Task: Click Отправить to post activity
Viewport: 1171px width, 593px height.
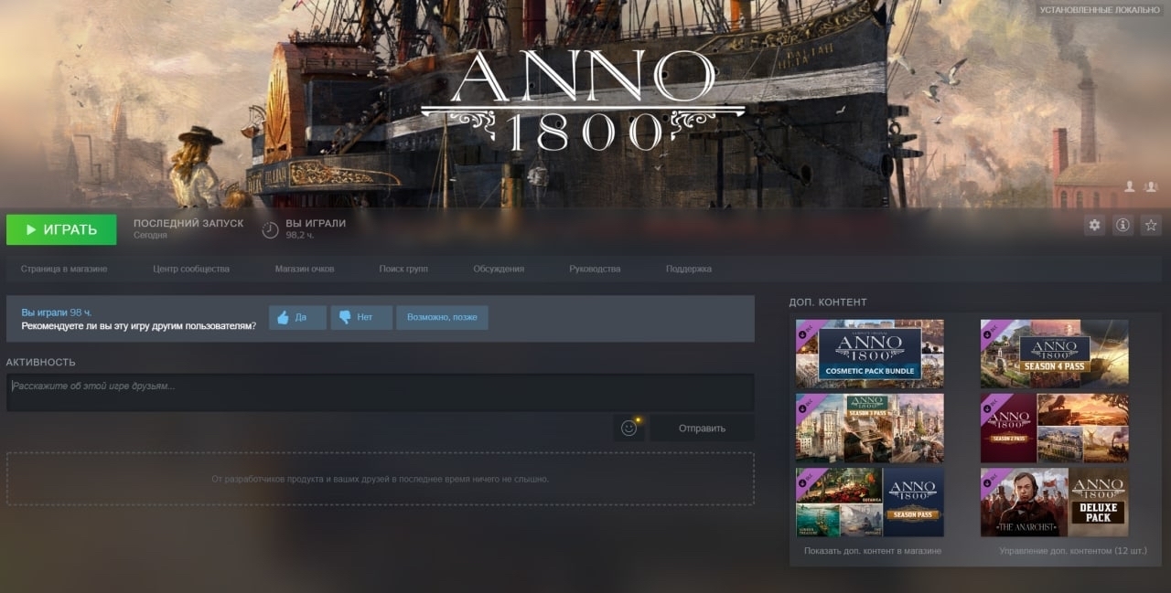Action: 702,428
